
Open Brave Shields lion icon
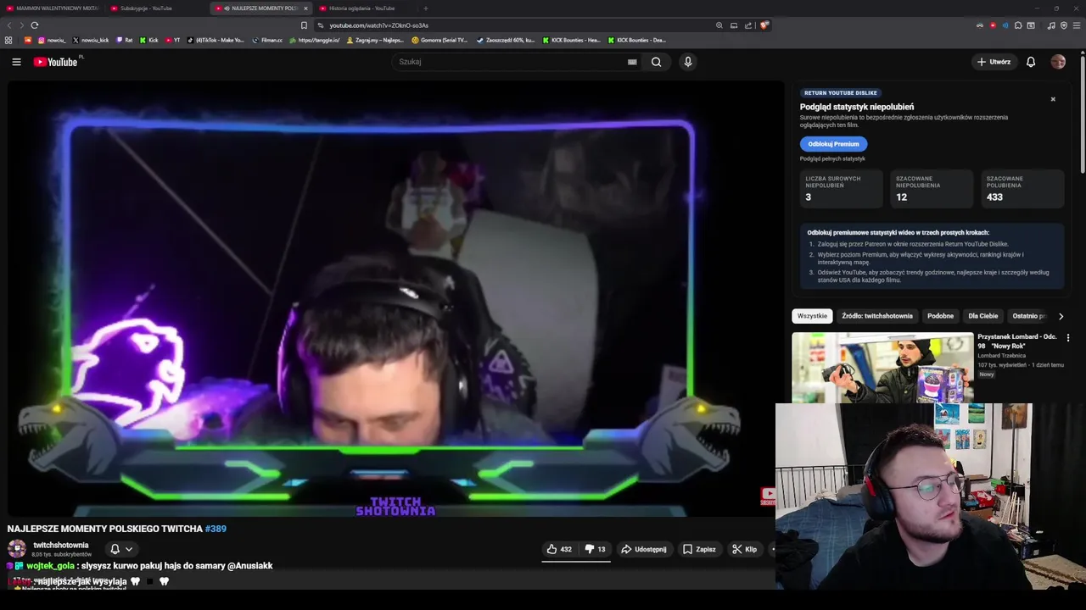click(x=764, y=25)
